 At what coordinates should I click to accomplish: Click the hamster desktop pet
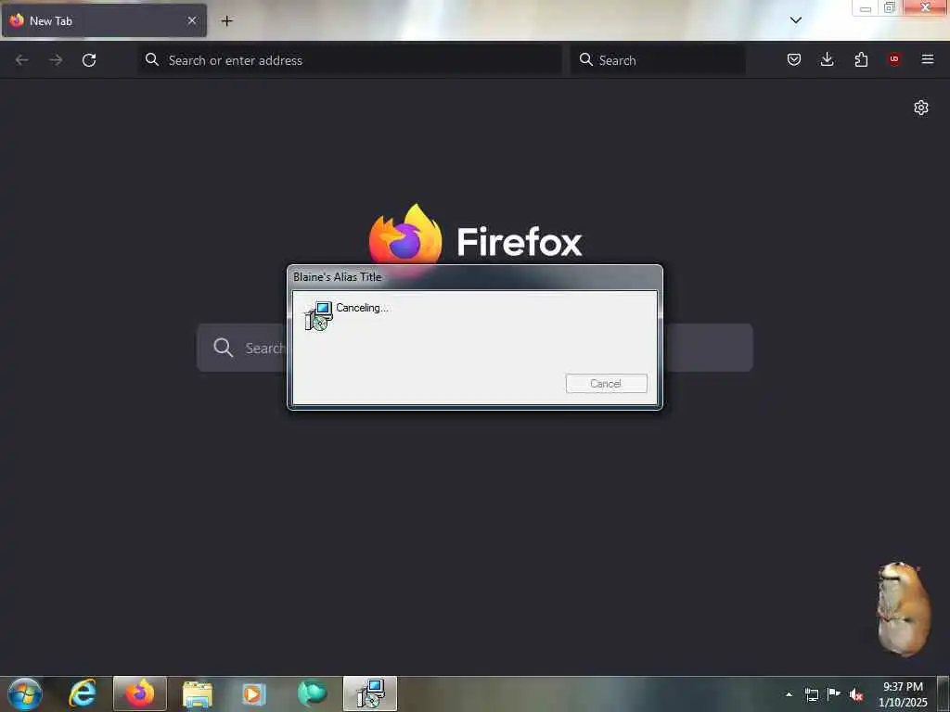click(x=904, y=608)
